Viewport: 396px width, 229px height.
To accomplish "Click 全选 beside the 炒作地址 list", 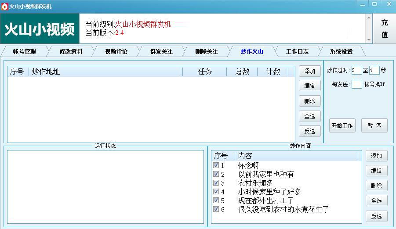I will [x=309, y=116].
